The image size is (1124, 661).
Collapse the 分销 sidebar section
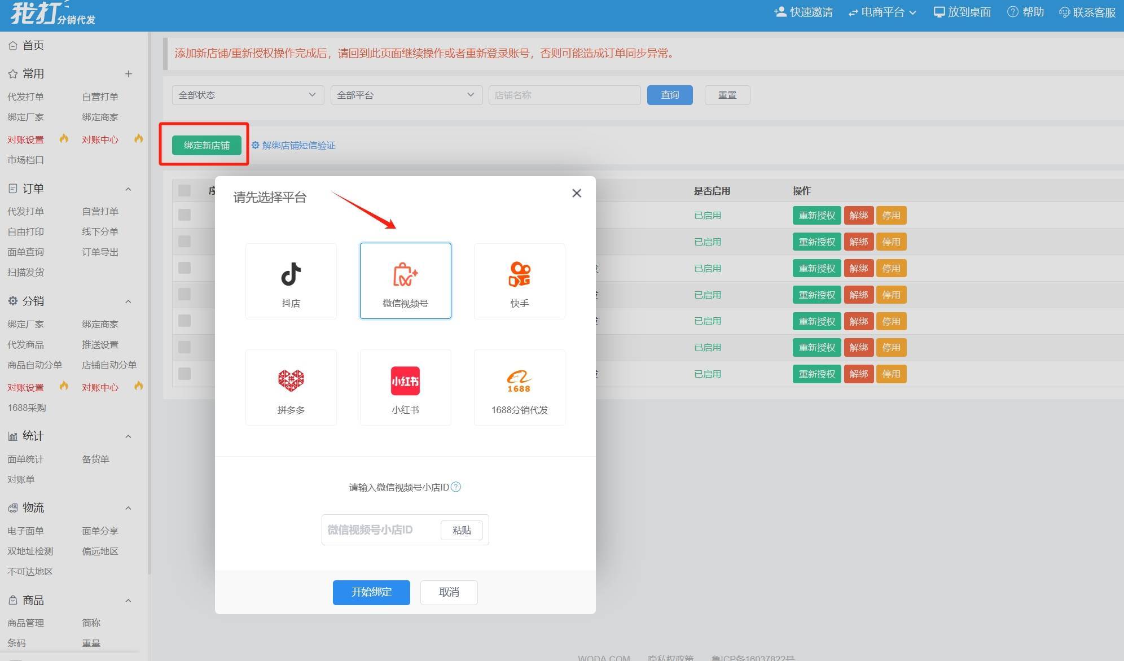click(x=128, y=301)
